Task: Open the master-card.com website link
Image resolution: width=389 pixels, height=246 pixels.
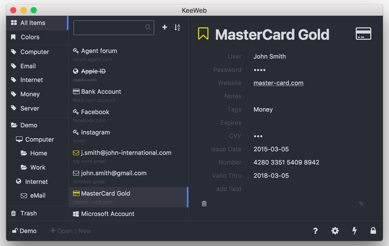Action: coord(278,83)
